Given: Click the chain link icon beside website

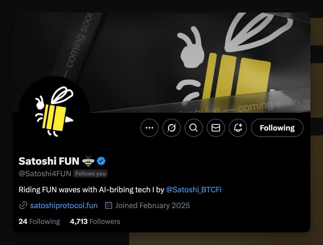Looking at the screenshot, I should tap(23, 206).
